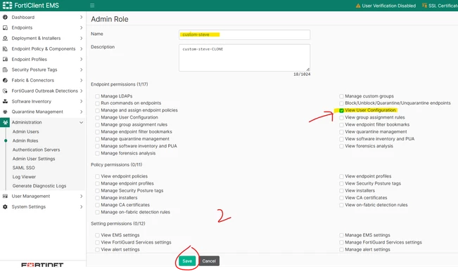Open Log Viewer submenu item
The height and width of the screenshot is (271, 458).
coord(24,177)
